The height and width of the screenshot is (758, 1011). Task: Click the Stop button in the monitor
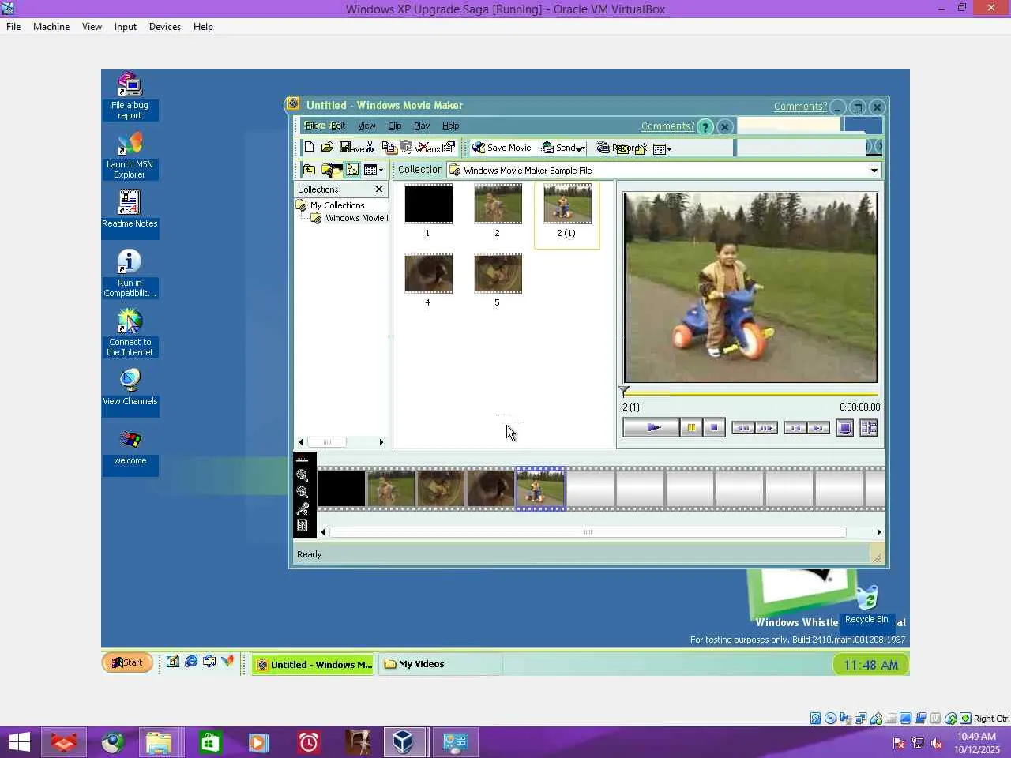(714, 428)
